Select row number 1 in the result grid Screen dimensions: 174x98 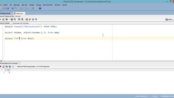[x=4, y=72]
